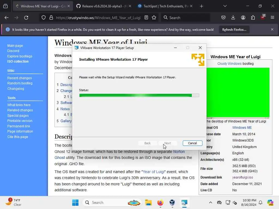Close the GitHub Release tab

[x=130, y=6]
